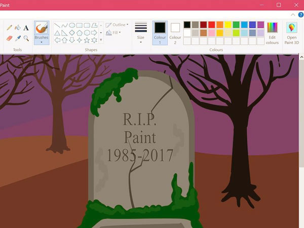This screenshot has width=304, height=228.
Task: Pick the Triangle shape
Action: [57, 33]
